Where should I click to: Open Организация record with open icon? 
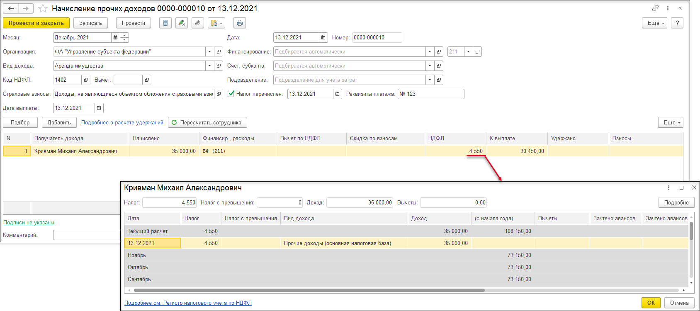219,52
